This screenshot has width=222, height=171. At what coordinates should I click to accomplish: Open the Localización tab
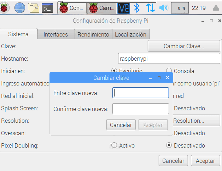coord(131,34)
